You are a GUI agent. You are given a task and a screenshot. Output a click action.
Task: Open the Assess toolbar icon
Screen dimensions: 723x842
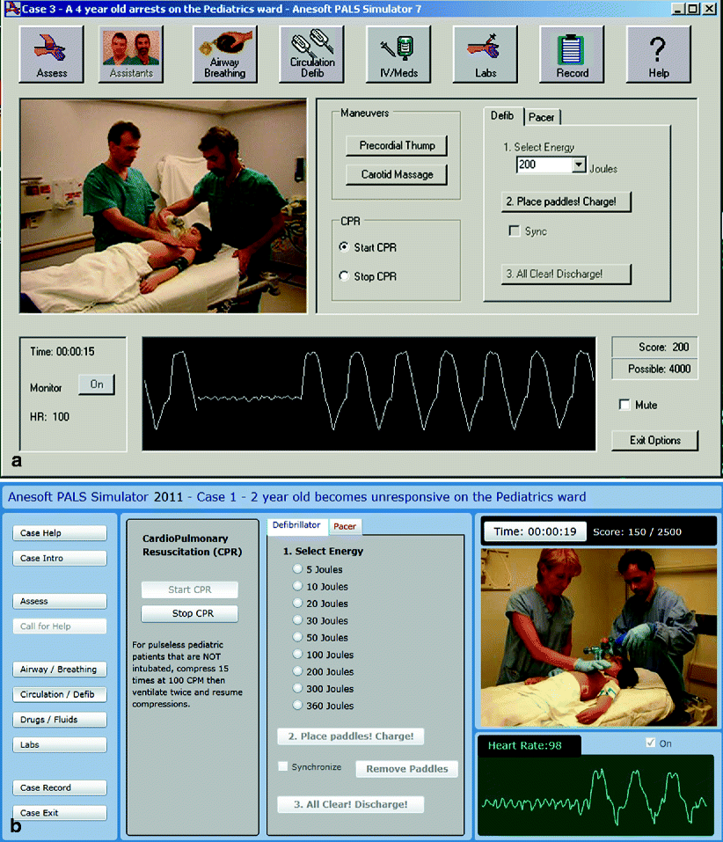[x=52, y=54]
